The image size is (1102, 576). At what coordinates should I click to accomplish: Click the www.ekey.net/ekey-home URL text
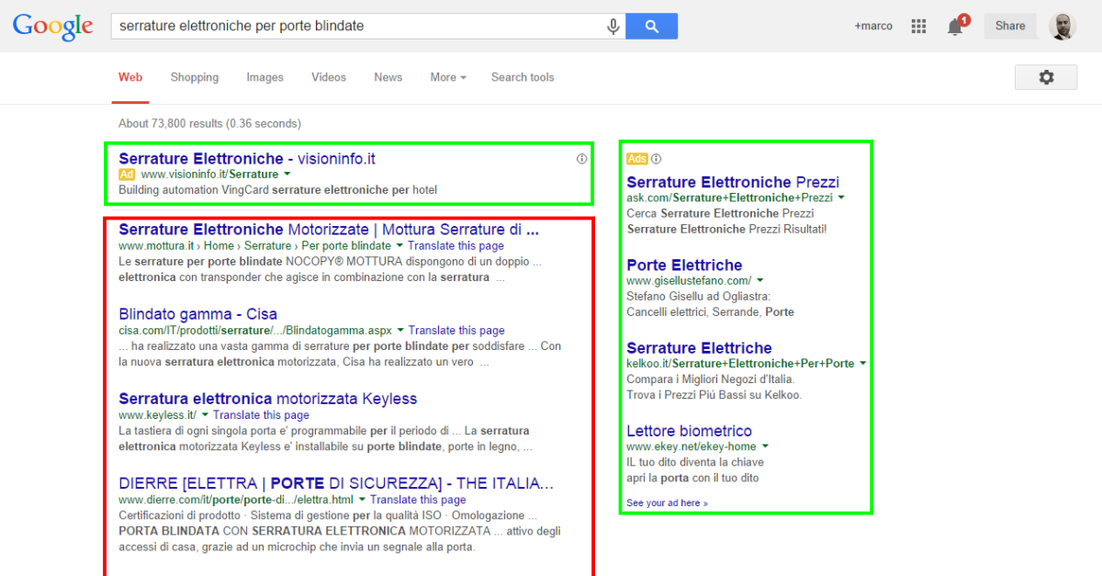[x=692, y=446]
